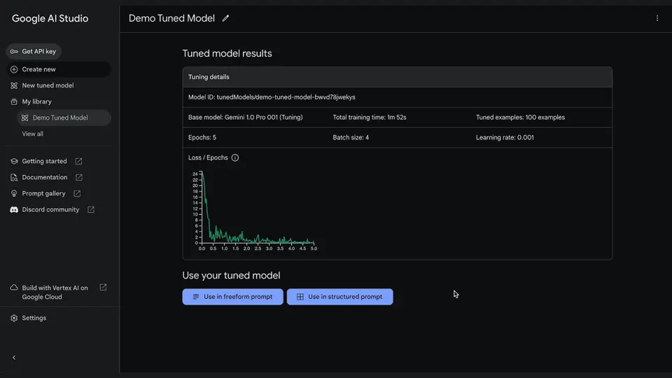Click the View all link
The height and width of the screenshot is (378, 672).
tap(33, 134)
